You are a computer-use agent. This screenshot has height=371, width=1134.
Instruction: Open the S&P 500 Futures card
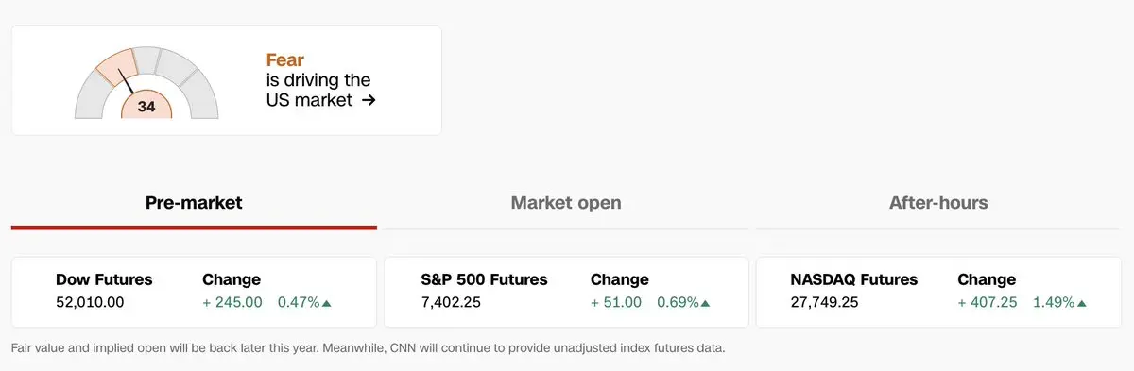[566, 293]
